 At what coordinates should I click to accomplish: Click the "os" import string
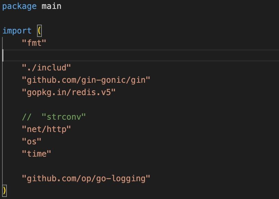[32, 142]
